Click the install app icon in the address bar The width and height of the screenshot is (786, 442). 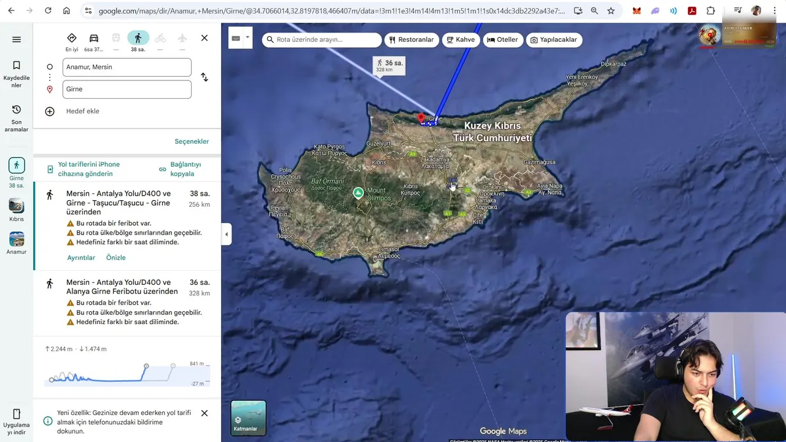coord(578,10)
